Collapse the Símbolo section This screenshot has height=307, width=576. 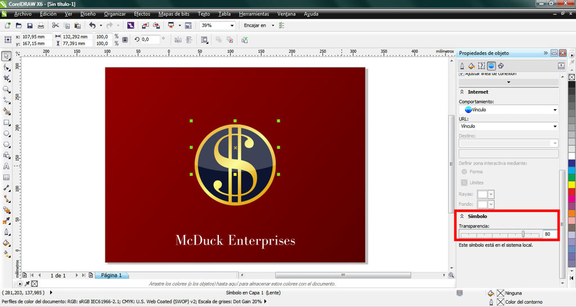[462, 216]
